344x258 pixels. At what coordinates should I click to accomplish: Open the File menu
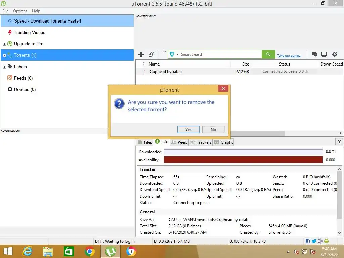(x=5, y=11)
